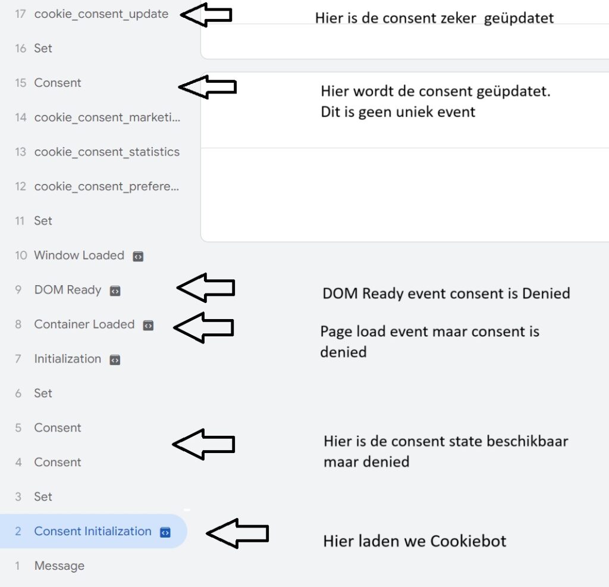Viewport: 609px width, 587px height.
Task: Select the highlighted Consent Initialization event
Action: [x=92, y=532]
